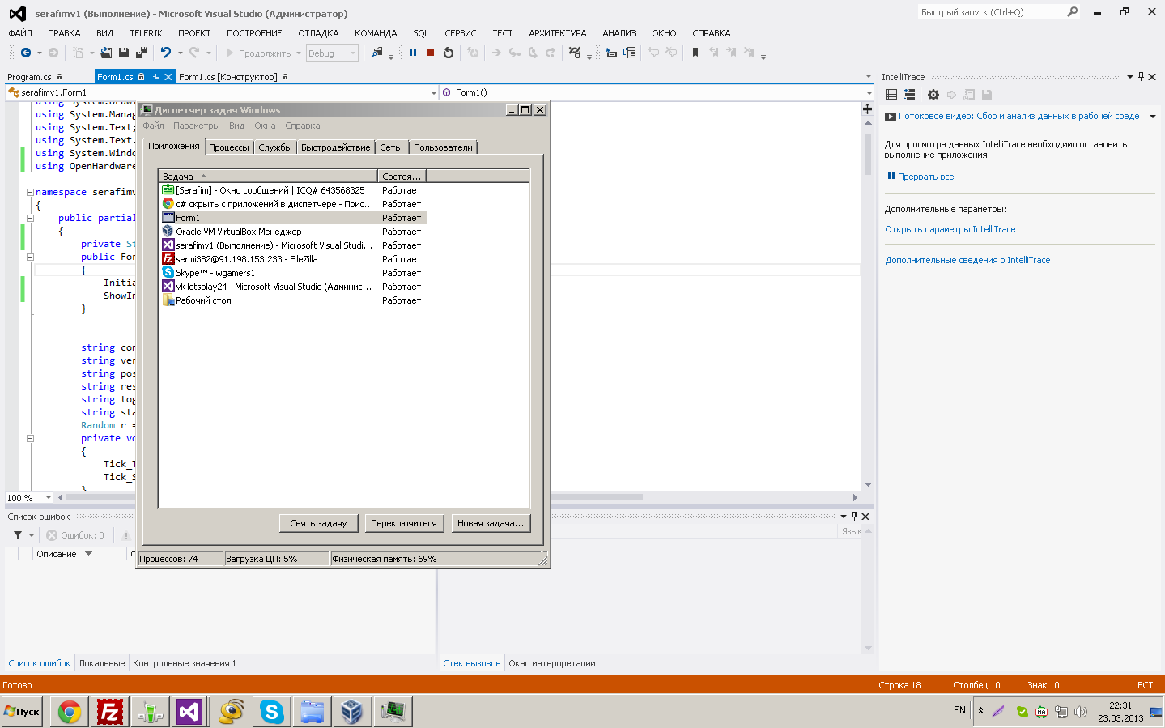Click the Прервать все link
Image resolution: width=1165 pixels, height=728 pixels.
[x=925, y=177]
